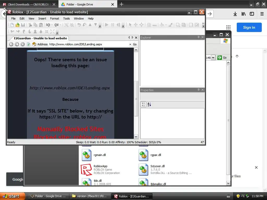Toggle Explorer panel auto-hide pin

pos(198,37)
